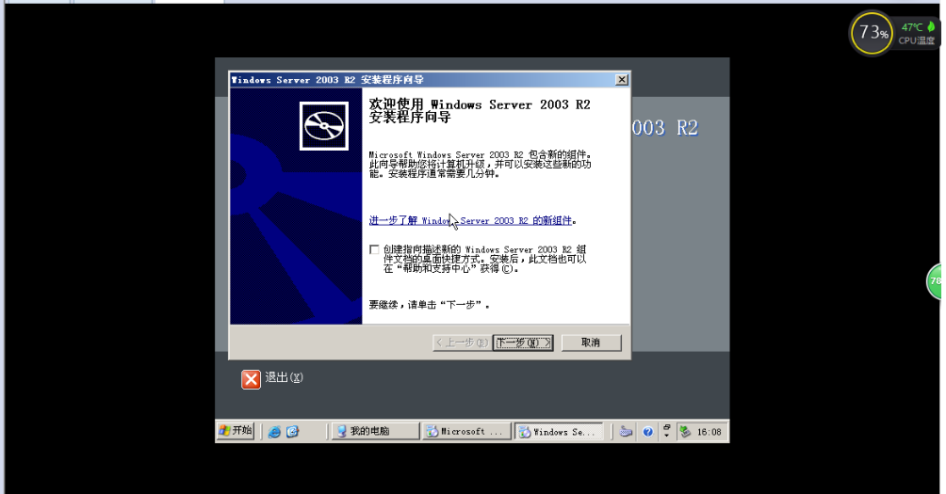Click the green leaf icon in the temperature widget
The height and width of the screenshot is (494, 946).
(x=931, y=26)
